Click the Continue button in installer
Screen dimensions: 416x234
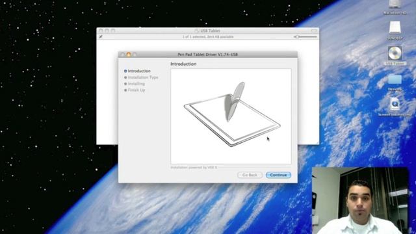point(278,175)
